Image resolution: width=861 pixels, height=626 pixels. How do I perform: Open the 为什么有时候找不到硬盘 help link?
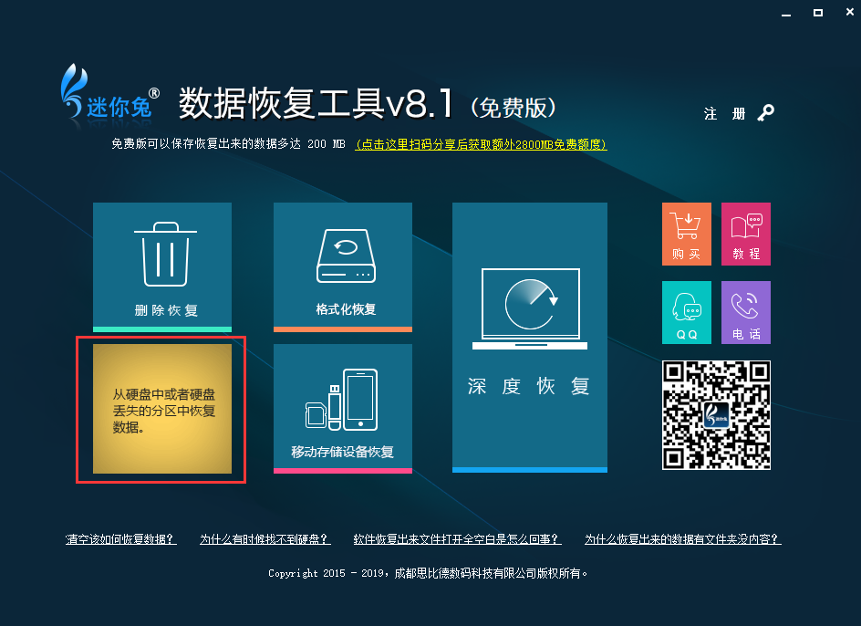[265, 539]
